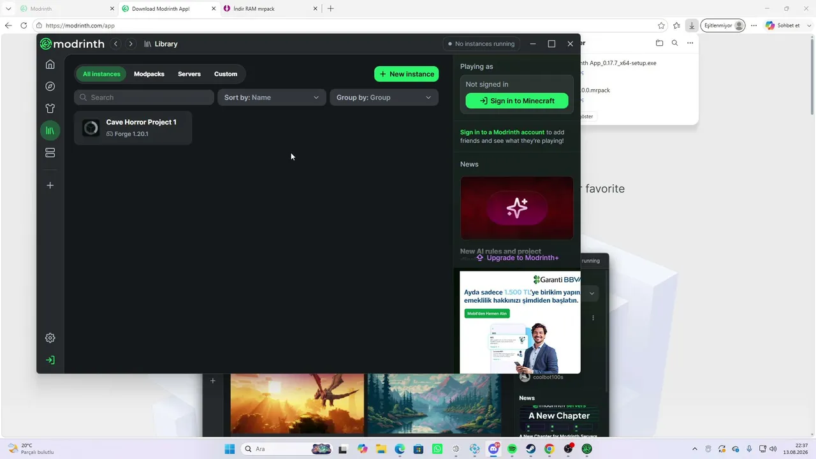Open the browser favorites list
The width and height of the screenshot is (816, 459).
coord(677,25)
